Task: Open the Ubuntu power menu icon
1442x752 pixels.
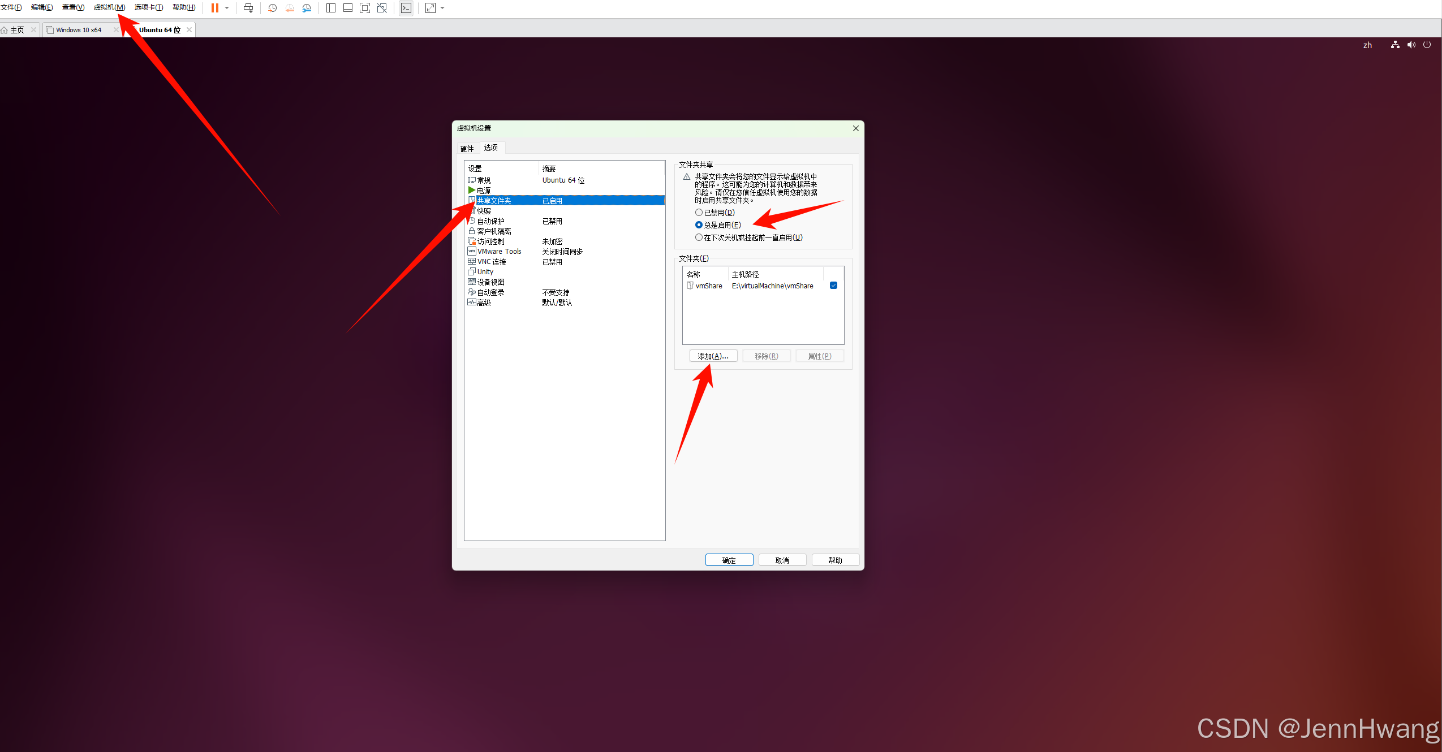Action: point(1427,45)
